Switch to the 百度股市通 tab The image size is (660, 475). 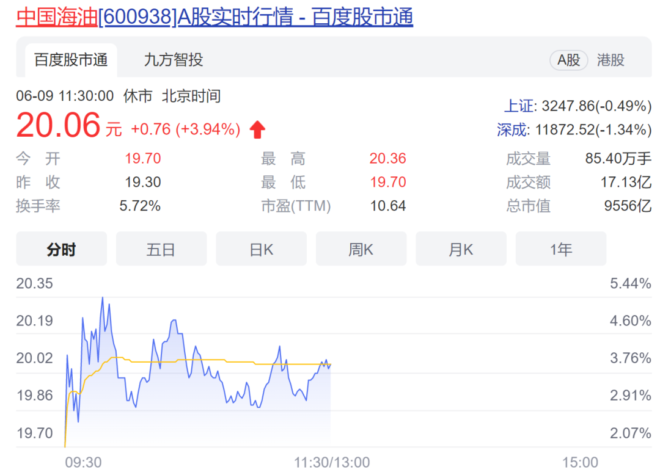pos(71,60)
